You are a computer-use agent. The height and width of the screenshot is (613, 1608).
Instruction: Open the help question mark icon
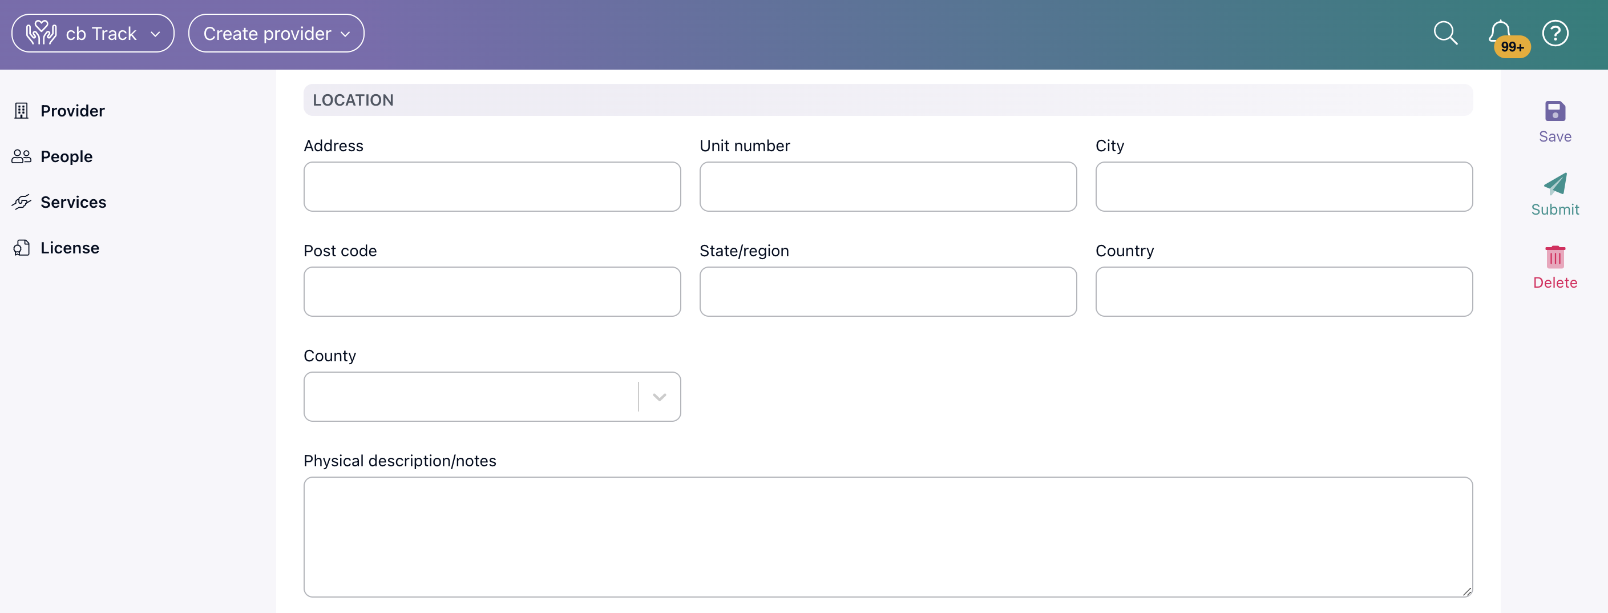(1555, 33)
